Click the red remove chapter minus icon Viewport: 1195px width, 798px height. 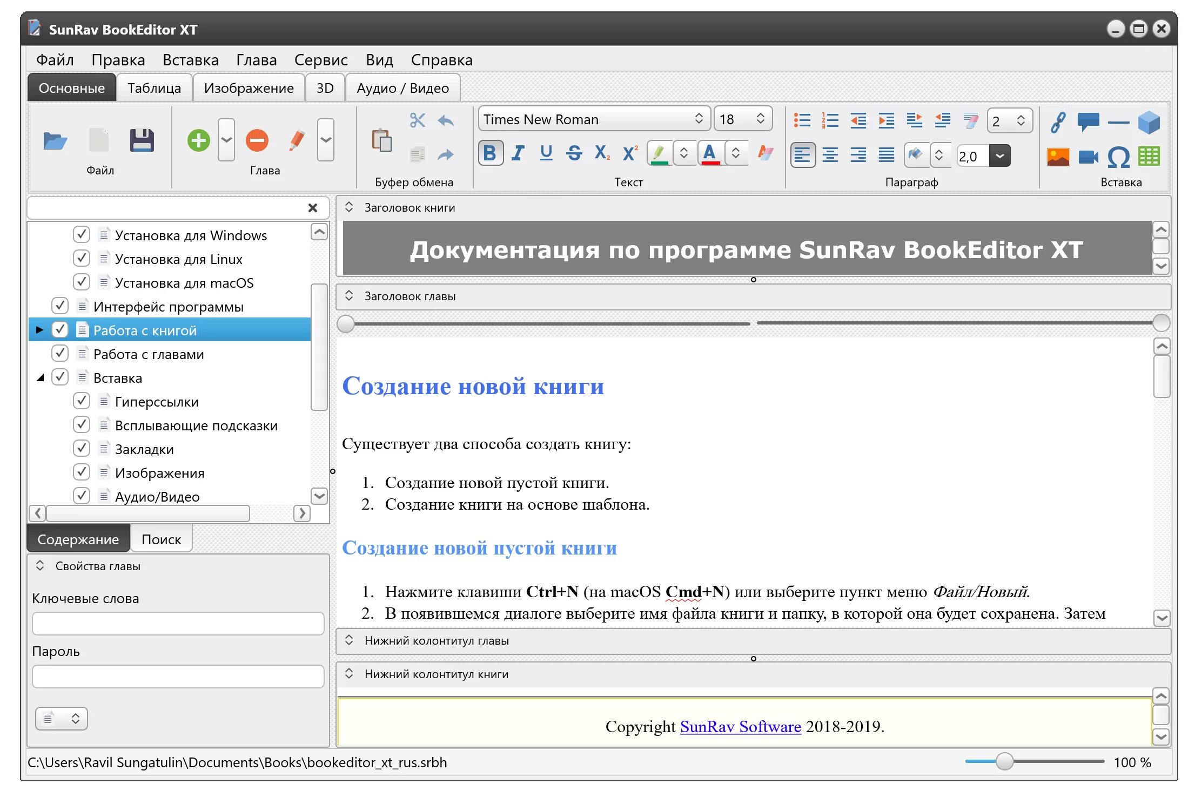257,140
